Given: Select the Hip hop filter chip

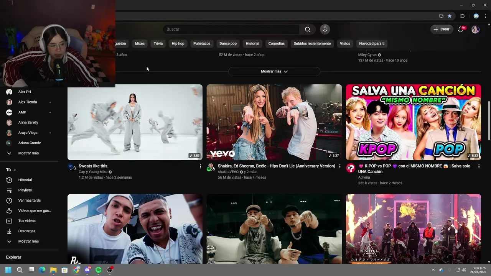Looking at the screenshot, I should tap(178, 43).
